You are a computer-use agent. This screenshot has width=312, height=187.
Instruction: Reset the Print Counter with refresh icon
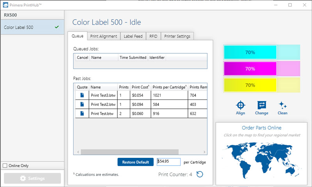[x=200, y=174]
